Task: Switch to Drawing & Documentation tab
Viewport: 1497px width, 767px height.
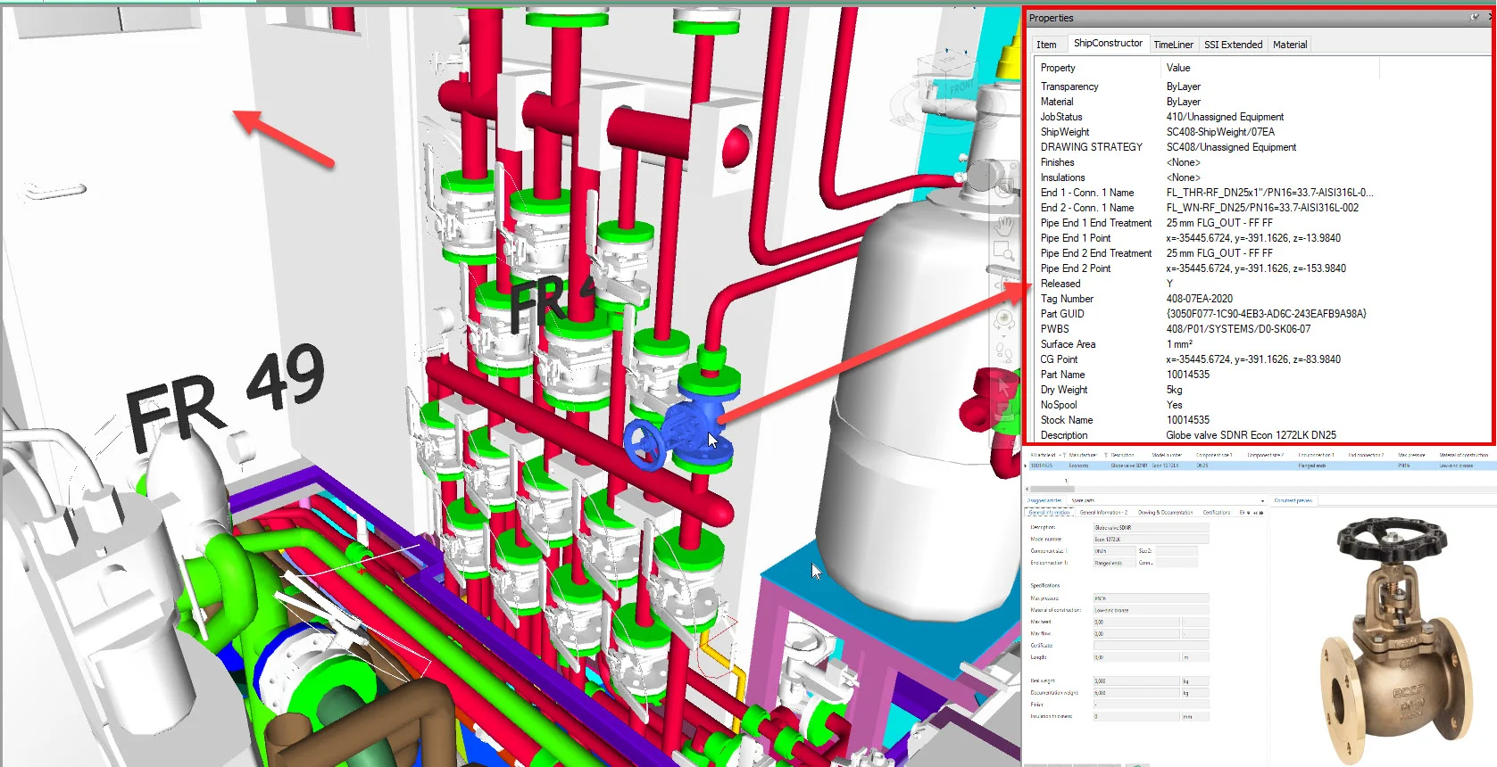Action: click(1165, 513)
